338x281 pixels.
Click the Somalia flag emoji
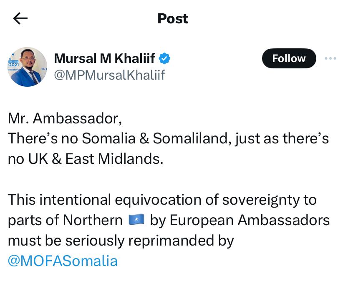coord(136,220)
